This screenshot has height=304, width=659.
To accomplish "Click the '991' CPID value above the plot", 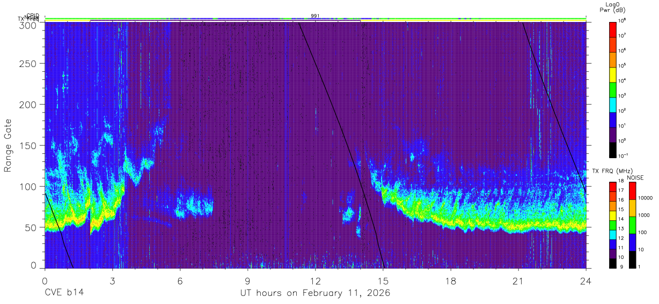I will tap(315, 16).
